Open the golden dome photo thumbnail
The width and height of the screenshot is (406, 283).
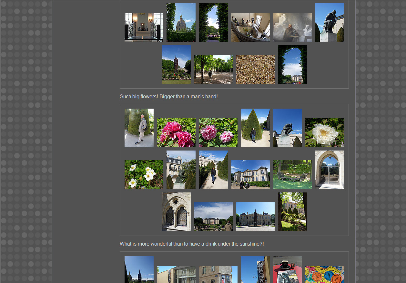point(181,23)
